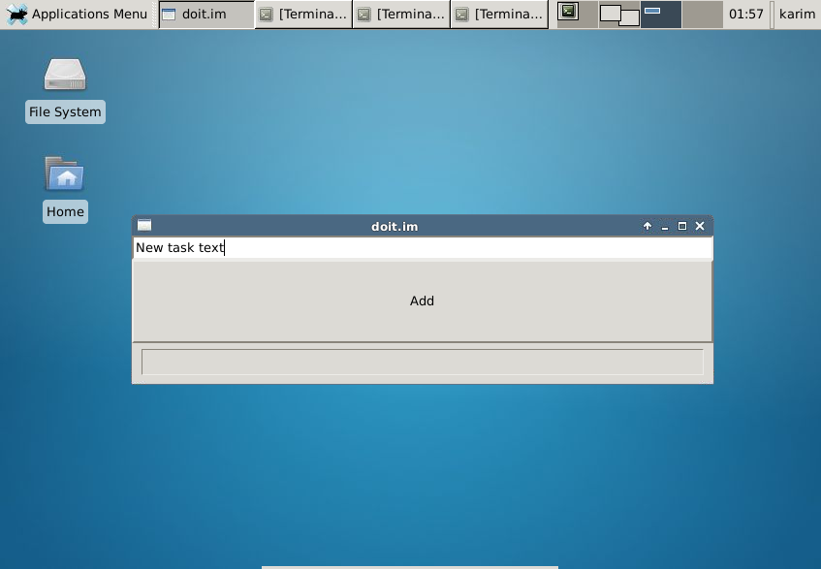
Task: Close the doit.im window
Action: (x=700, y=226)
